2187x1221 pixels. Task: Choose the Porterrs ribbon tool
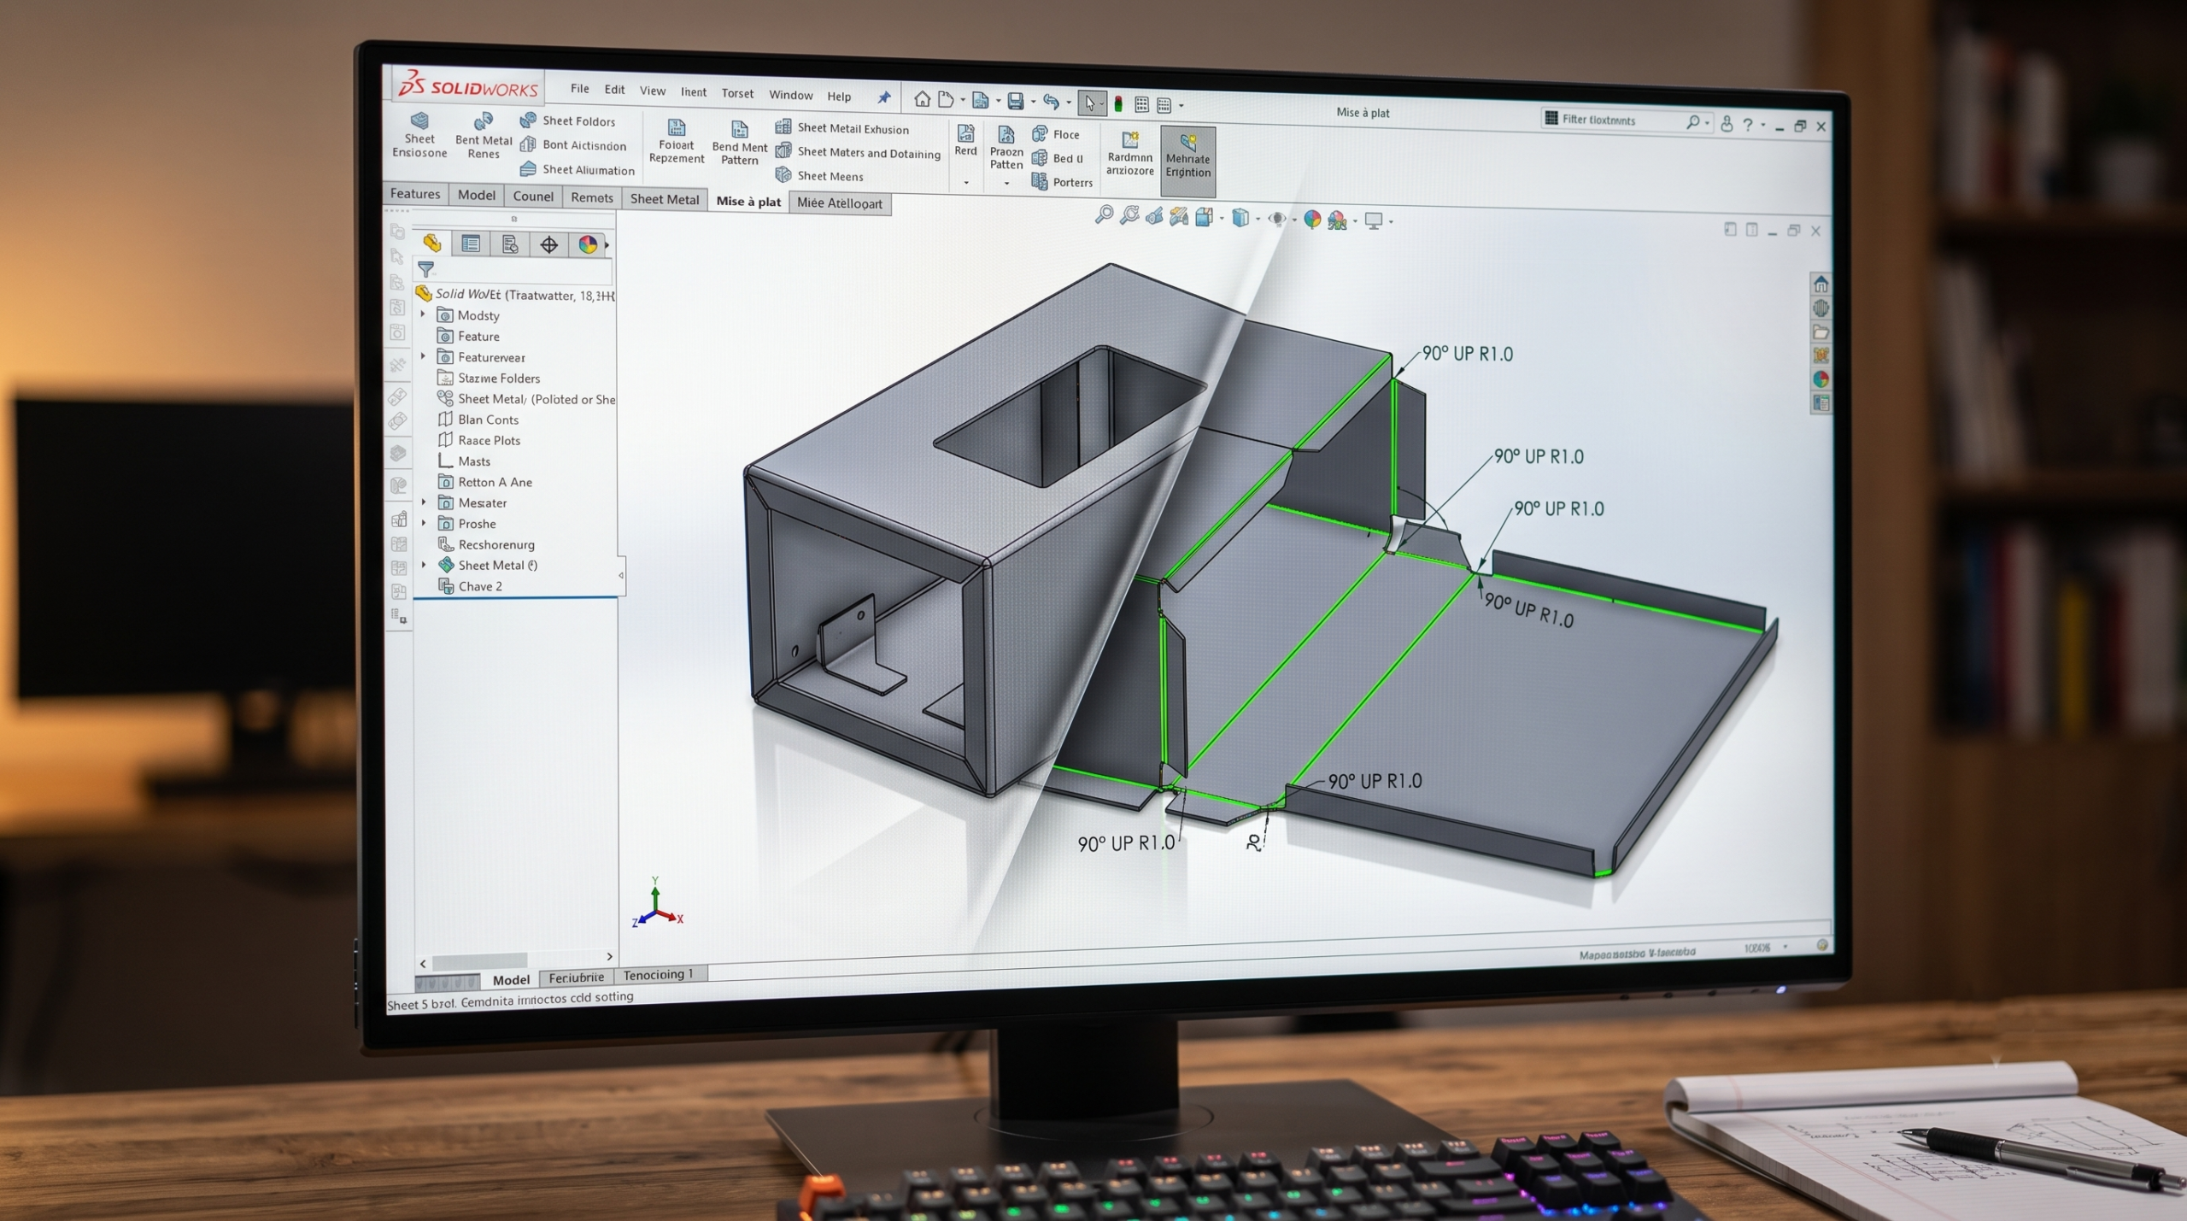click(1062, 182)
